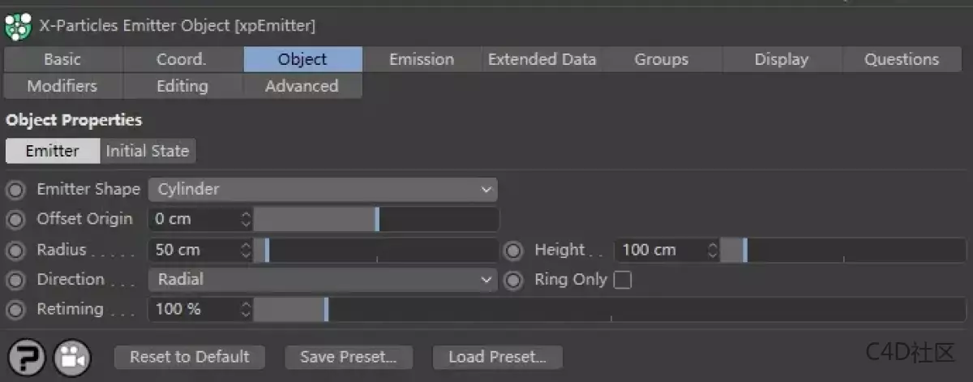Screen dimensions: 973x382
Task: Click the Retiming slider track
Action: coord(610,309)
